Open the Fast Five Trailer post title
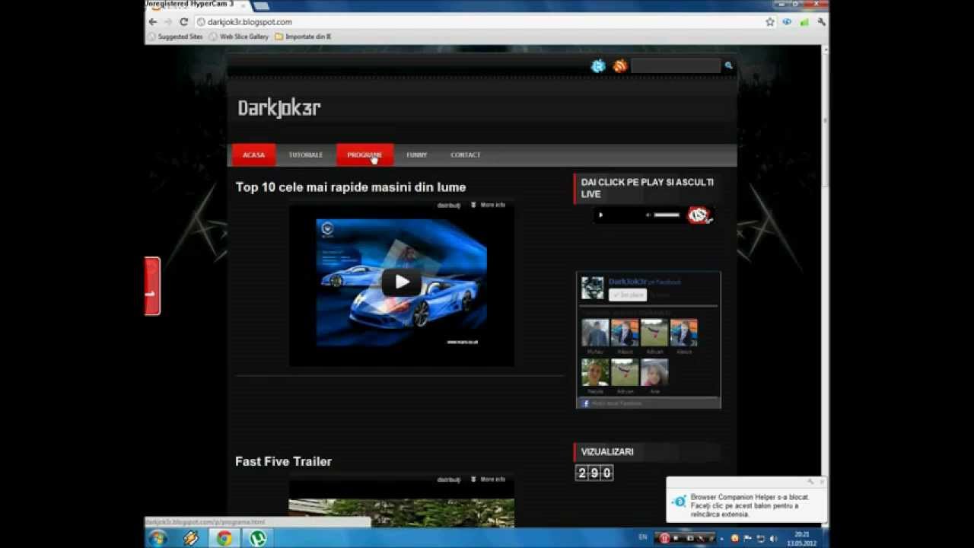The image size is (974, 548). (283, 461)
